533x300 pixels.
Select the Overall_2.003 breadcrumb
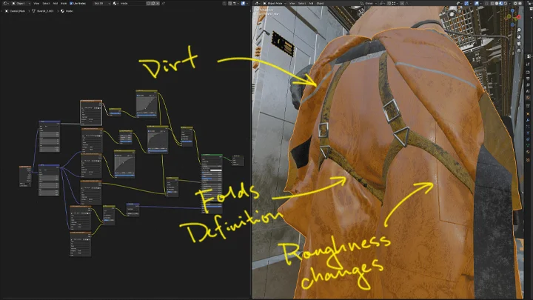[43, 11]
